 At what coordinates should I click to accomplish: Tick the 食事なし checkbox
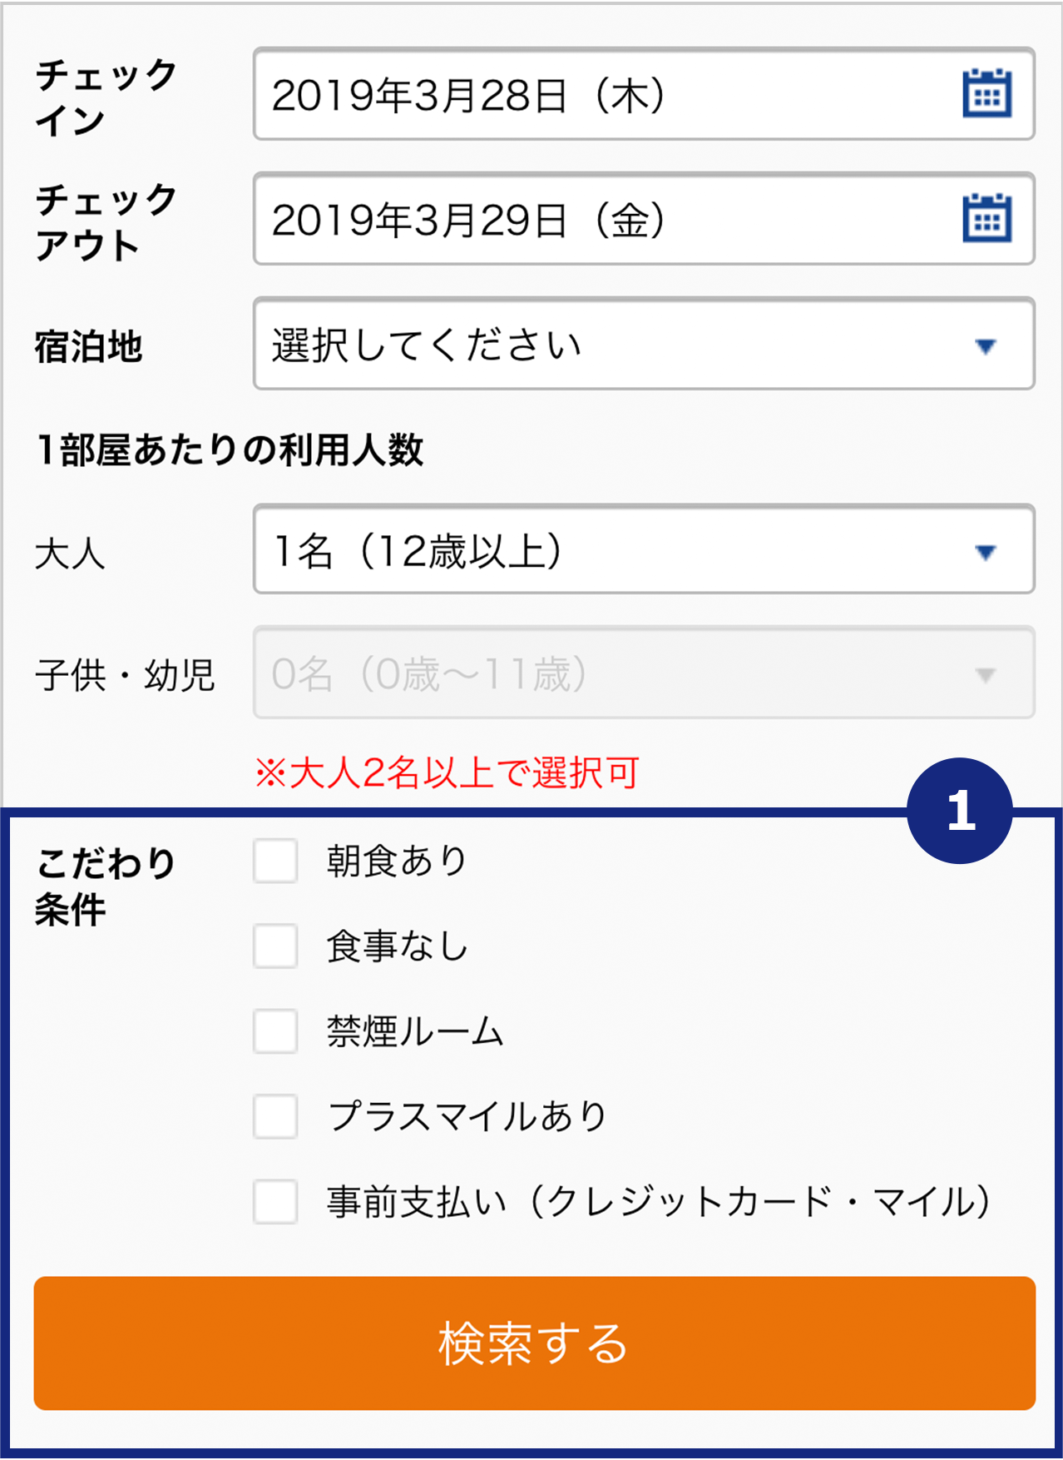tap(275, 946)
